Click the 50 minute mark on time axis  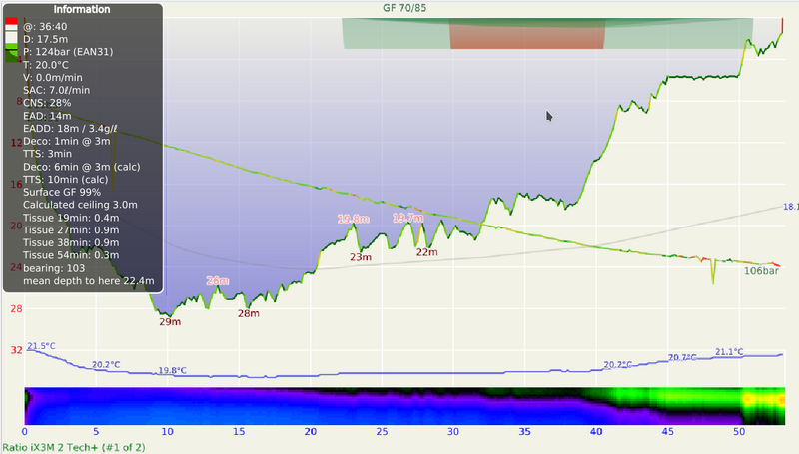tap(738, 433)
